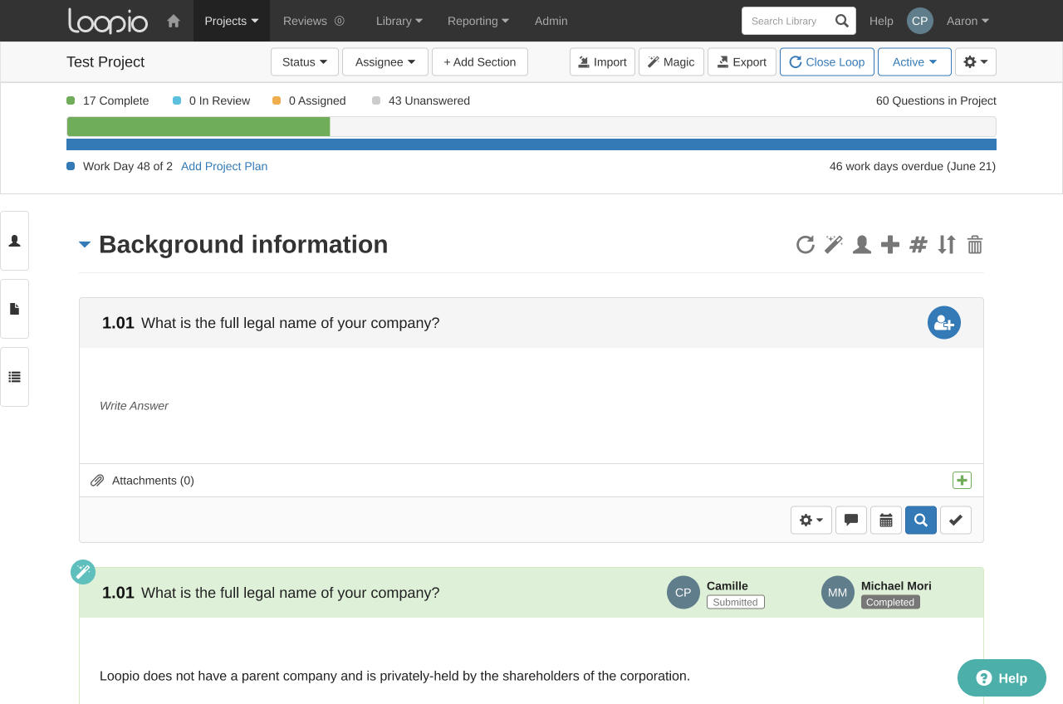Mark the answer complete with the checkmark button

956,520
